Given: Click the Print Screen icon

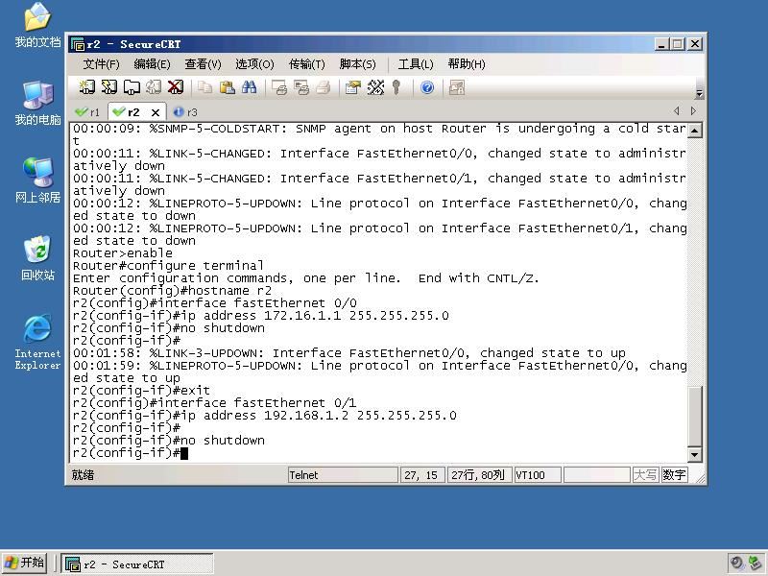Looking at the screenshot, I should (x=279, y=87).
